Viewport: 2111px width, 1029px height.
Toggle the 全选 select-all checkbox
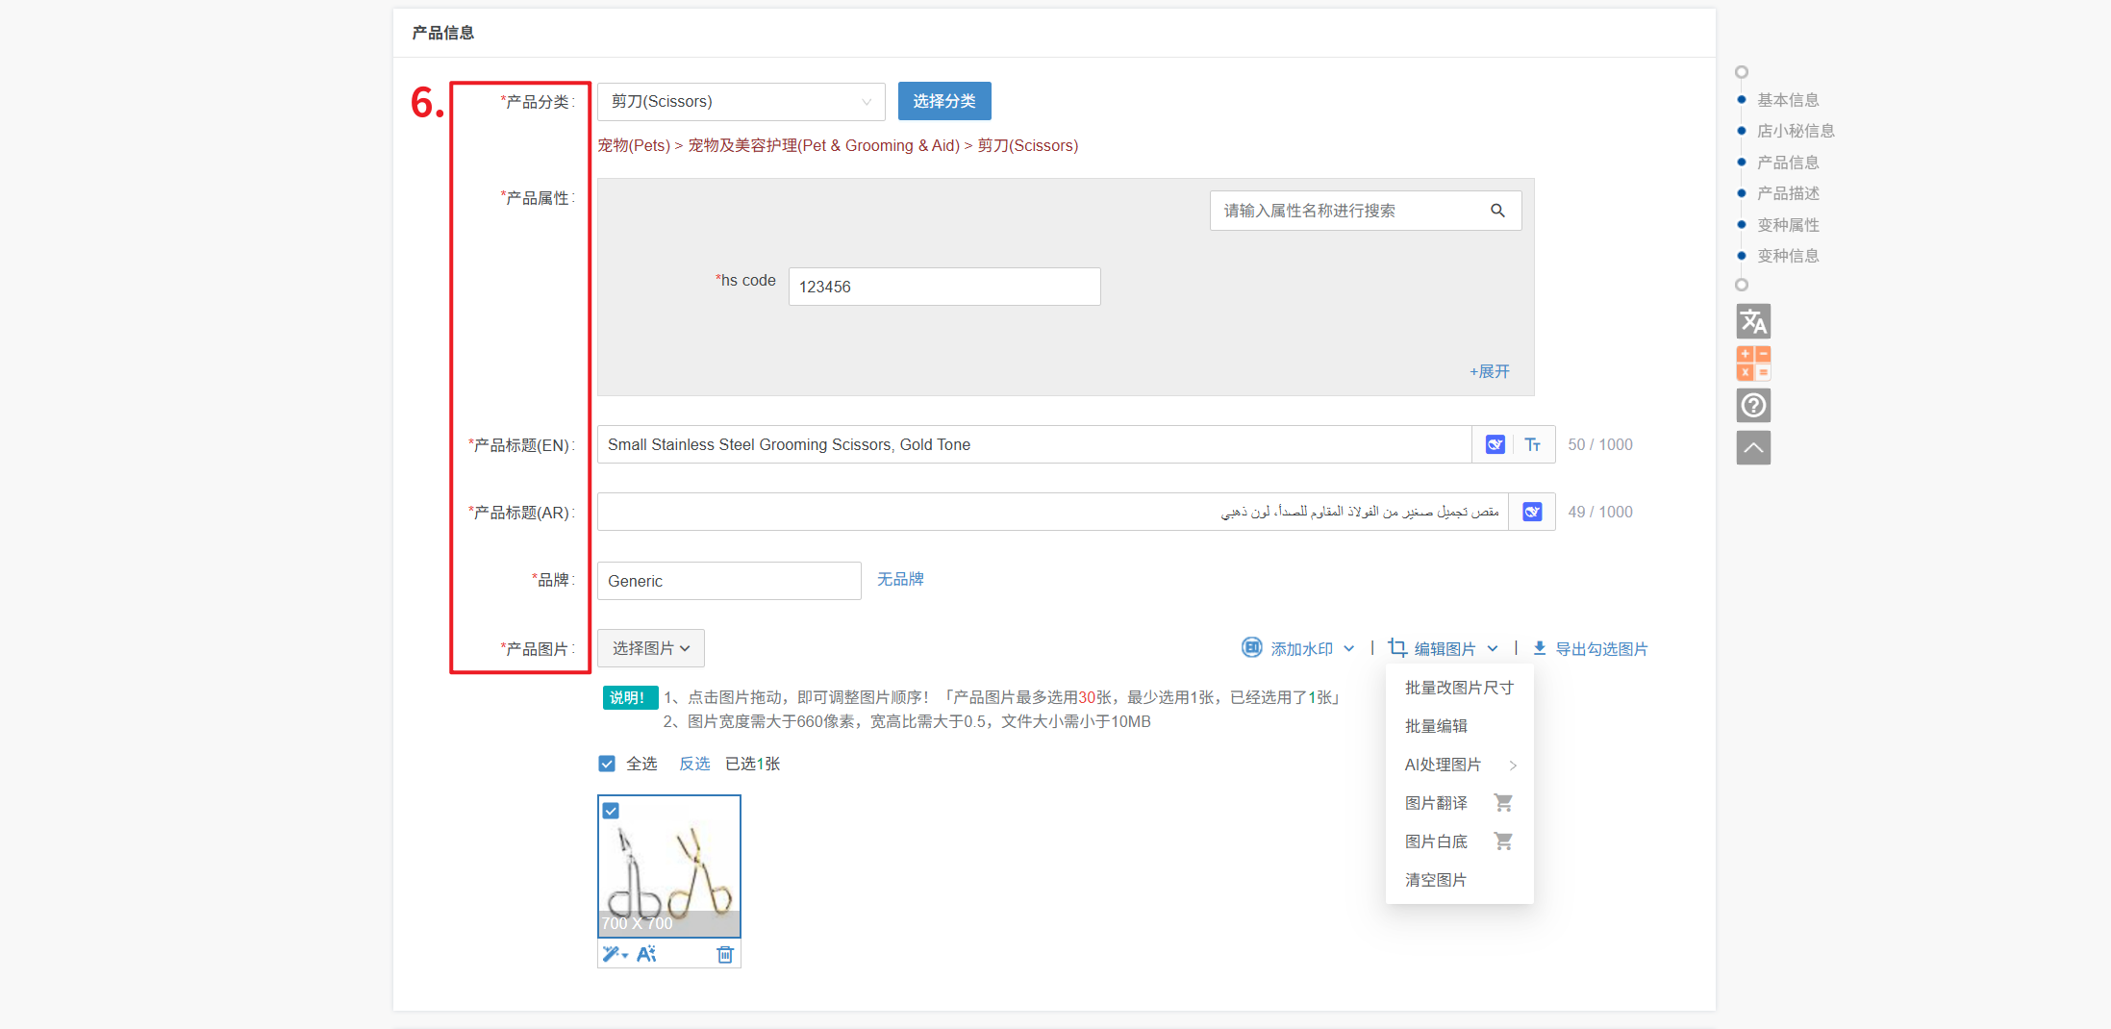click(x=607, y=764)
